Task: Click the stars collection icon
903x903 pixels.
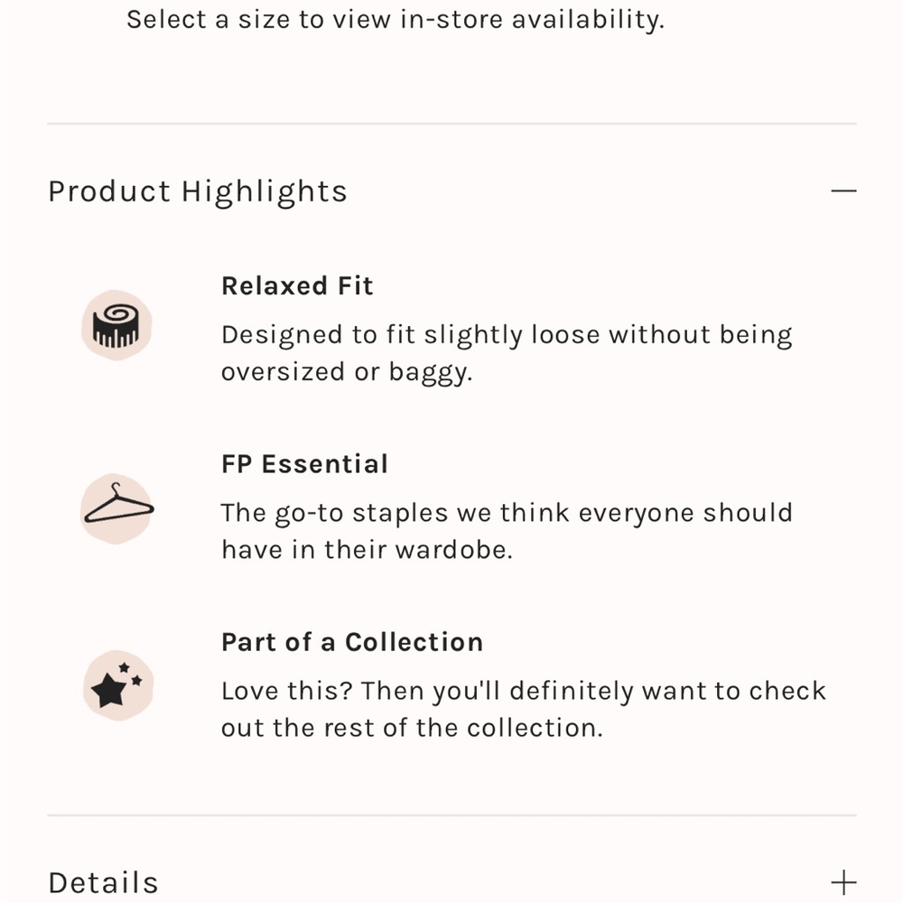Action: (118, 686)
